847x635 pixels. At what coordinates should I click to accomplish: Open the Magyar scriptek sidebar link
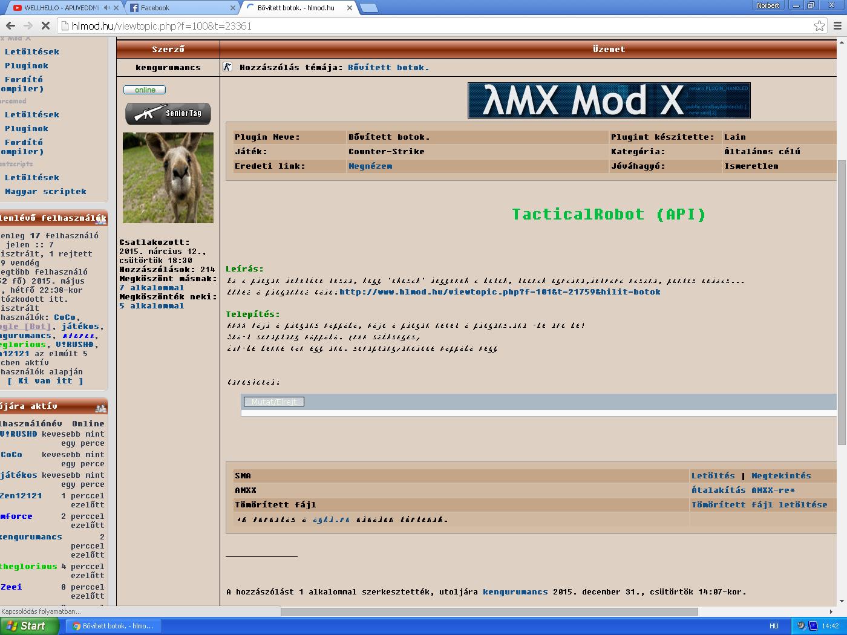point(45,192)
